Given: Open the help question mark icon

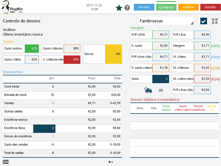Looking at the screenshot, I should (127, 8).
